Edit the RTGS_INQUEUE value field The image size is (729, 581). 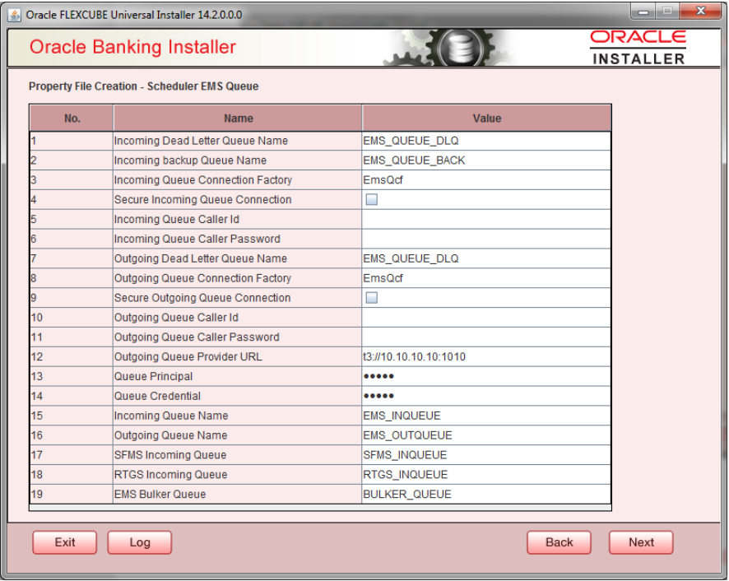click(486, 475)
